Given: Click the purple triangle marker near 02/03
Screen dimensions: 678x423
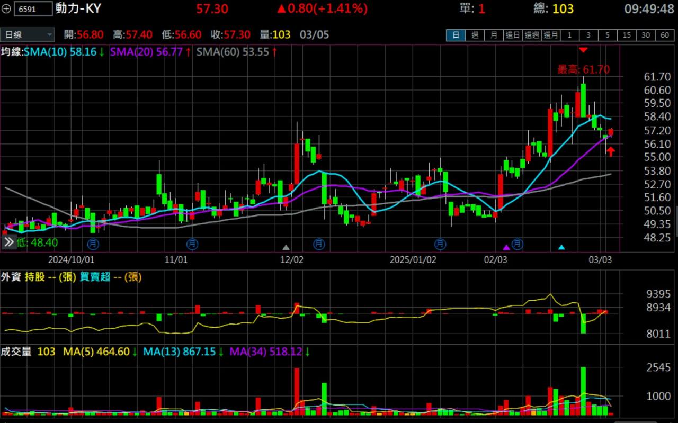Looking at the screenshot, I should 506,247.
